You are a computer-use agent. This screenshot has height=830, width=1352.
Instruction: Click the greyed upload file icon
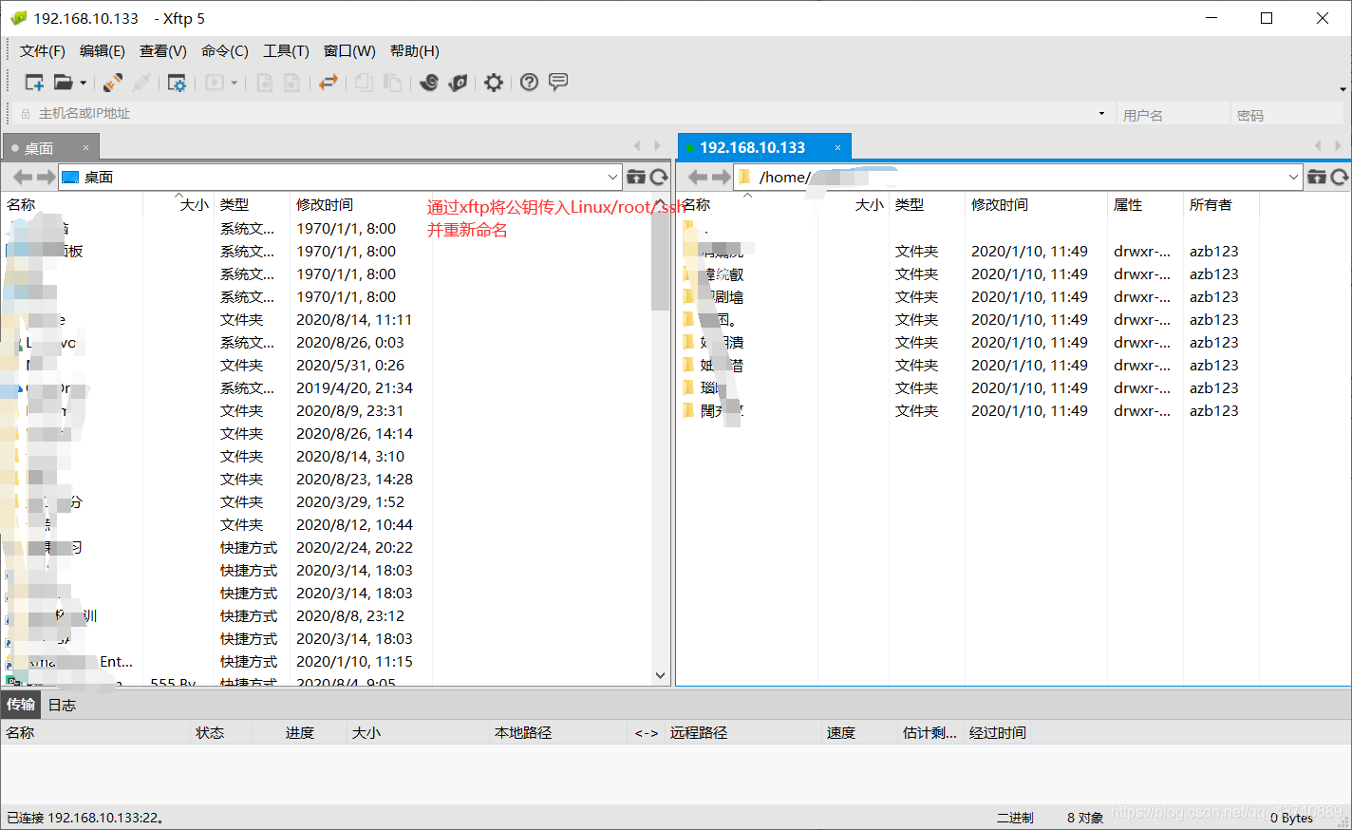292,83
